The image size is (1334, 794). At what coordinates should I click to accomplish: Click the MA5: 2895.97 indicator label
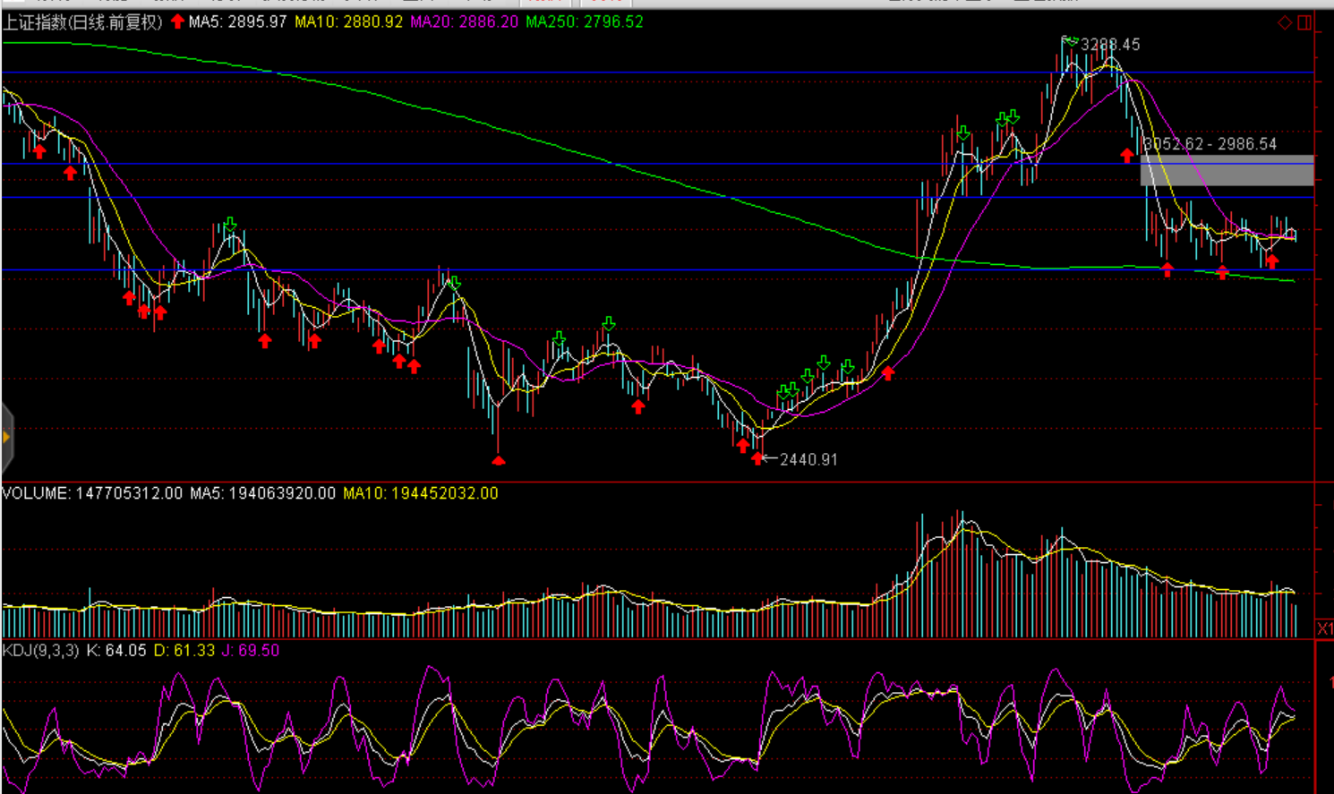coord(237,21)
